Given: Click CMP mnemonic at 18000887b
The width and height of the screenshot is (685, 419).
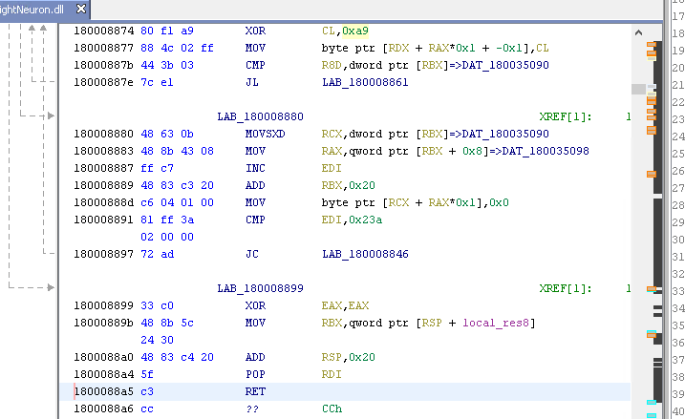Looking at the screenshot, I should tap(255, 65).
